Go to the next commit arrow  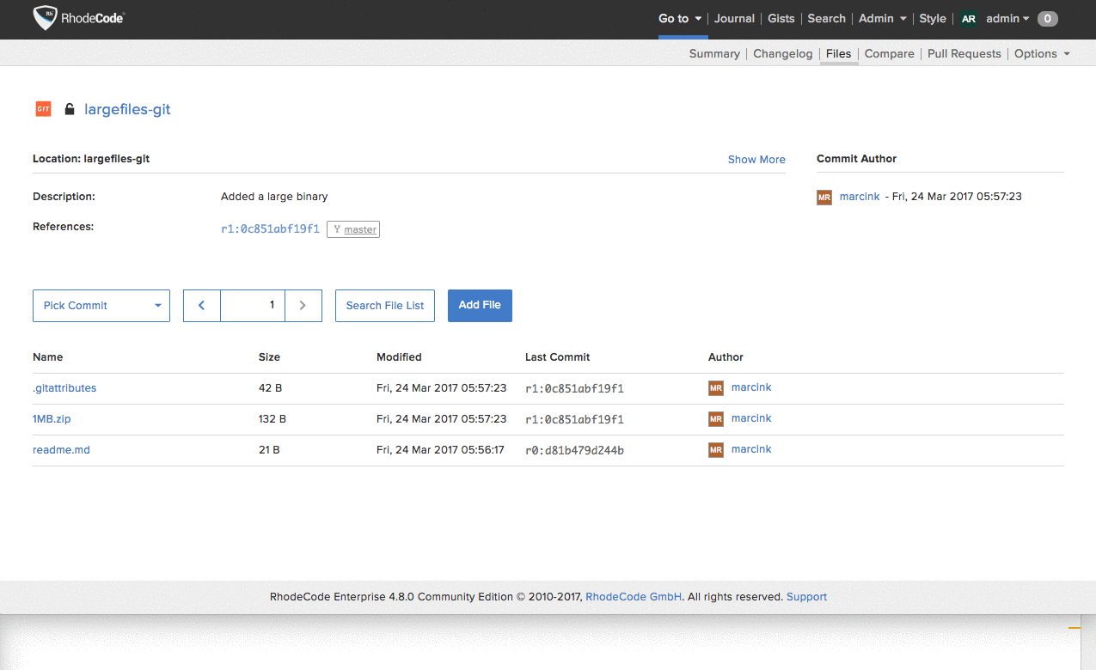tap(303, 305)
